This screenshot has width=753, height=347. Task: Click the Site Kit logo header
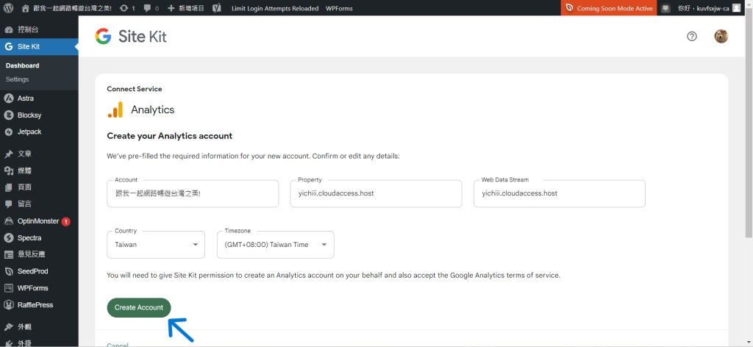[x=131, y=37]
